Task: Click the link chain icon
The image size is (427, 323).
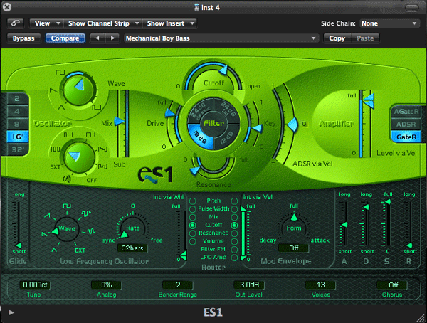Action: (x=15, y=23)
